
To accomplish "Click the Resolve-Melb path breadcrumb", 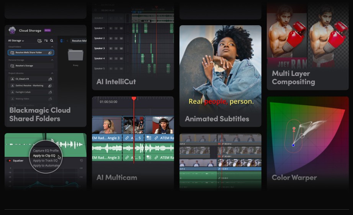I will (79, 41).
